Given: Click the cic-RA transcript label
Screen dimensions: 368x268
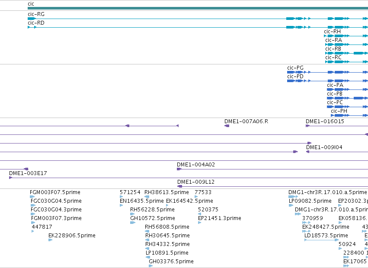Looking at the screenshot, I should 333,40.
